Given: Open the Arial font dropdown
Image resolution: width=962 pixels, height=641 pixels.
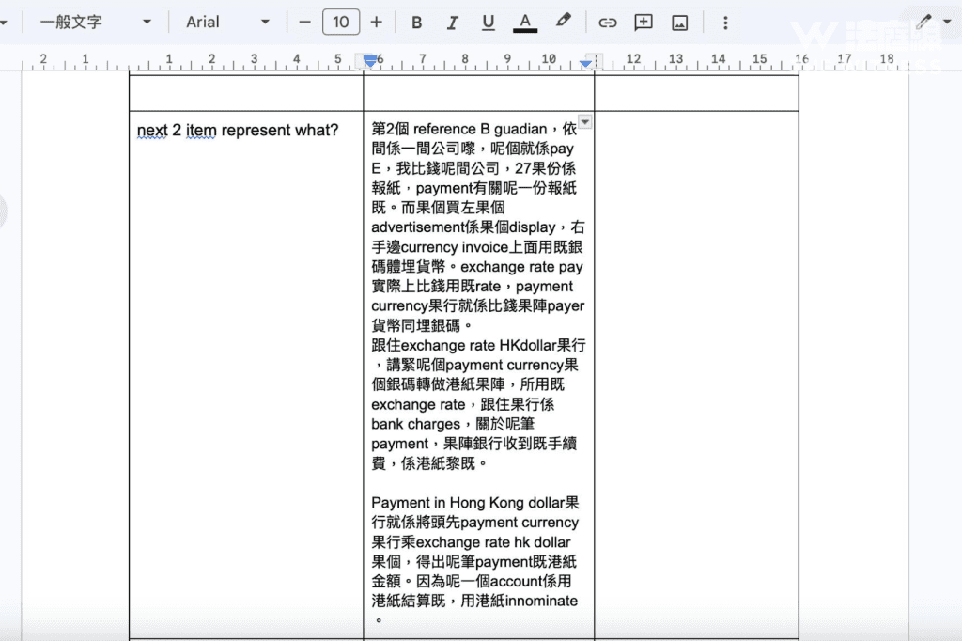Looking at the screenshot, I should click(x=227, y=23).
